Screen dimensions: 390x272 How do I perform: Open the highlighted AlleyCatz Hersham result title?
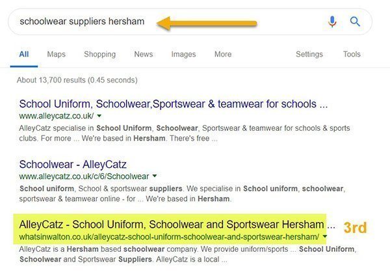click(x=172, y=224)
